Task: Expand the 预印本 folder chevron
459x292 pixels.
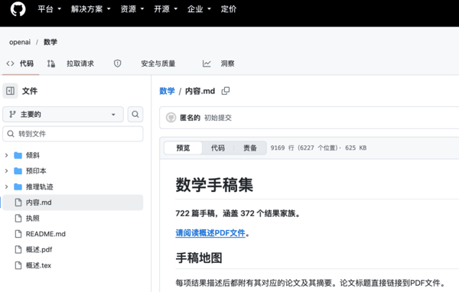Action: click(6, 171)
